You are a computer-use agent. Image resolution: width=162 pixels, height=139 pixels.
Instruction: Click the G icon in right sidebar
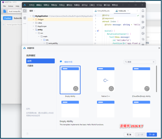click(x=143, y=16)
